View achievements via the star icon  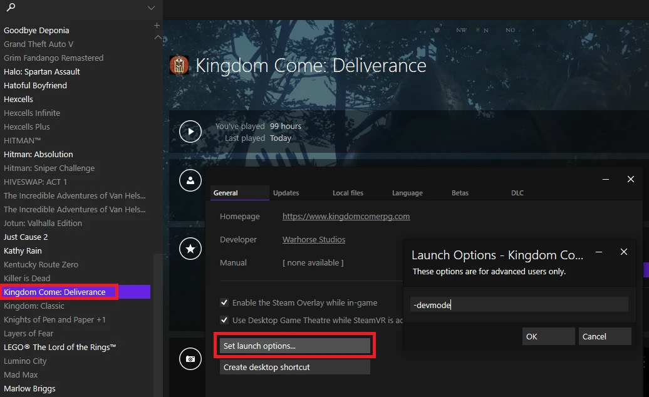(x=190, y=249)
